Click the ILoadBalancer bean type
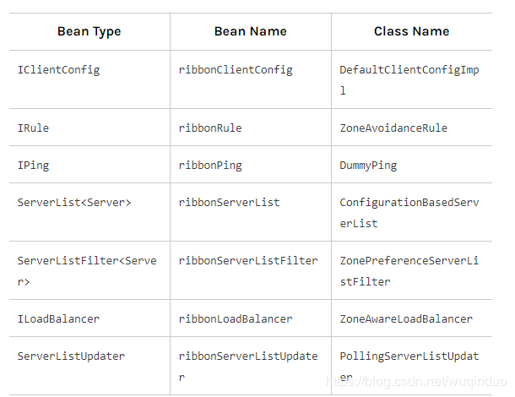Image resolution: width=515 pixels, height=397 pixels. tap(58, 319)
